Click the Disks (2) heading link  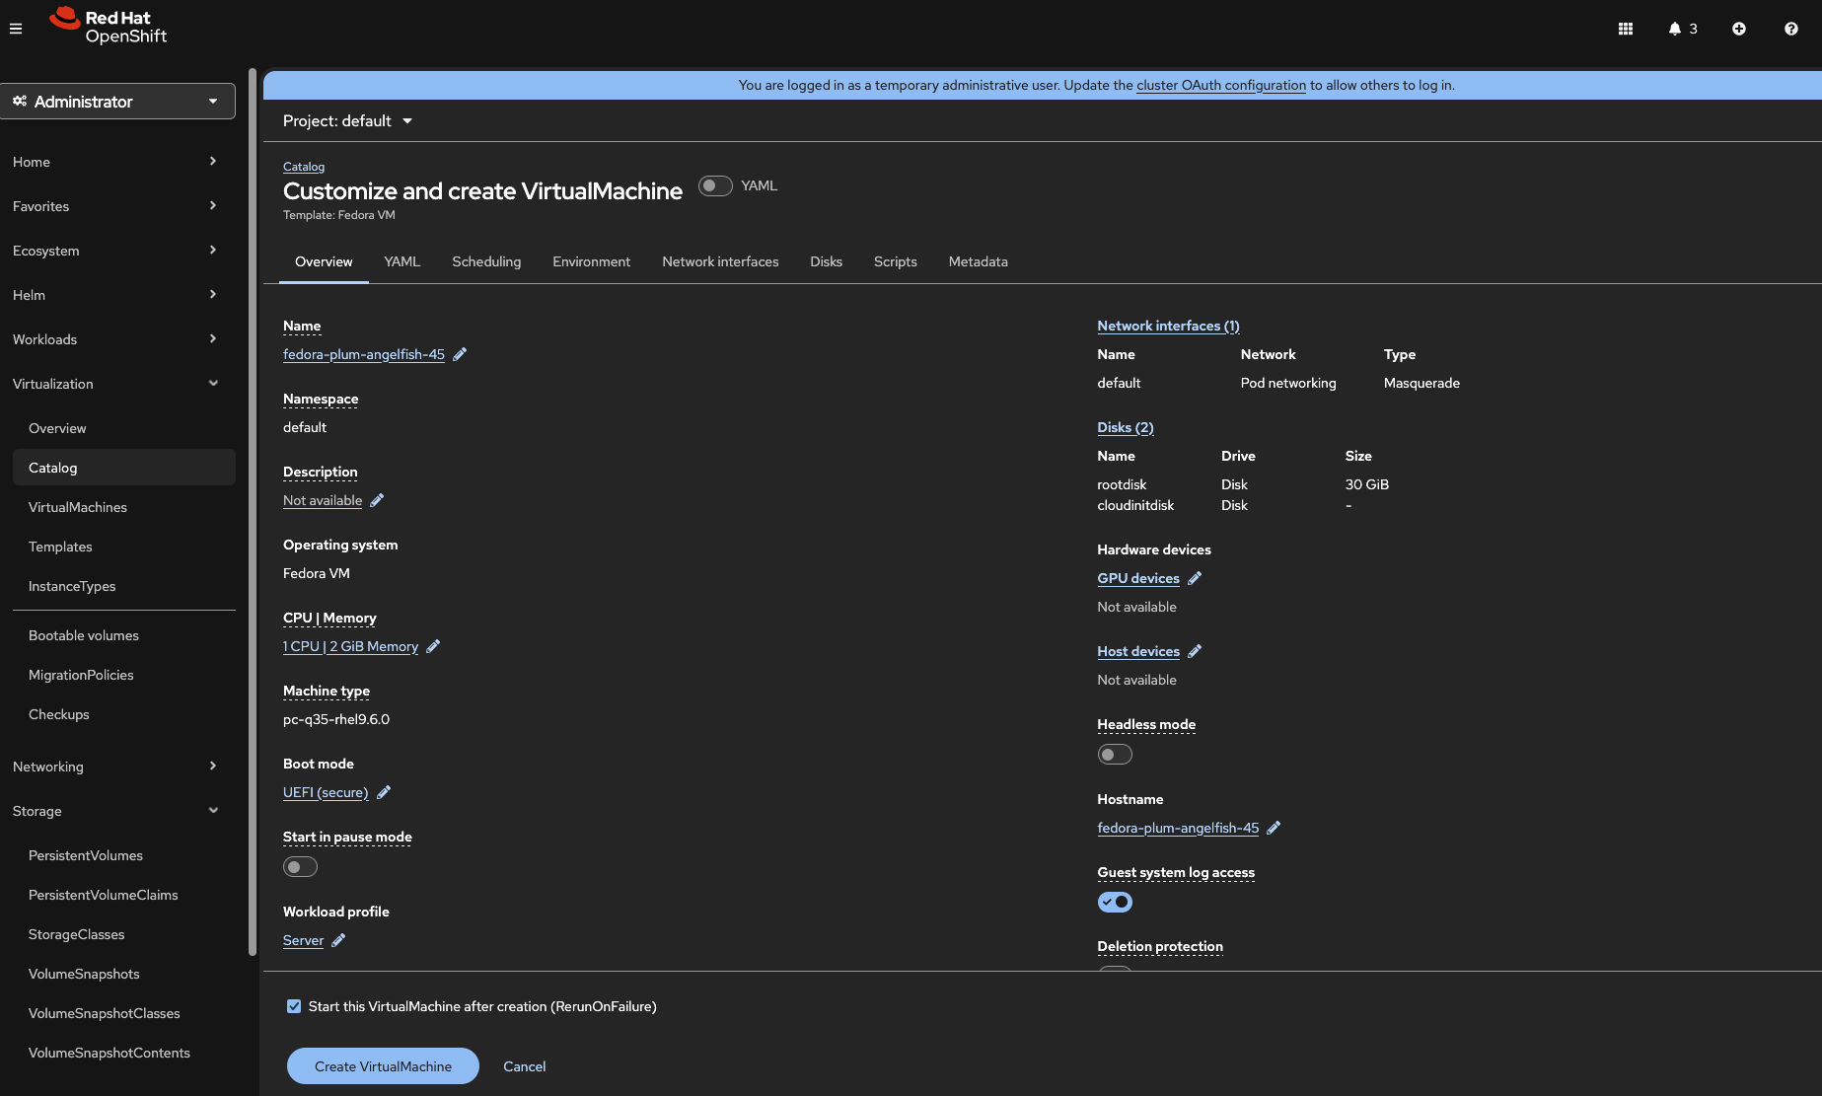(x=1126, y=427)
